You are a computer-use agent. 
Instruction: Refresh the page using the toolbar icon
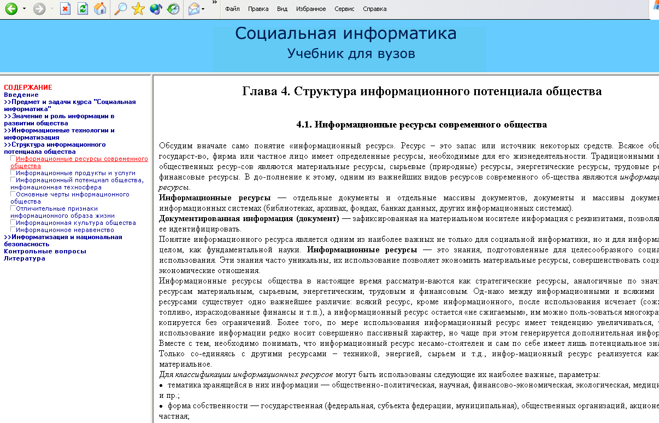tap(83, 9)
